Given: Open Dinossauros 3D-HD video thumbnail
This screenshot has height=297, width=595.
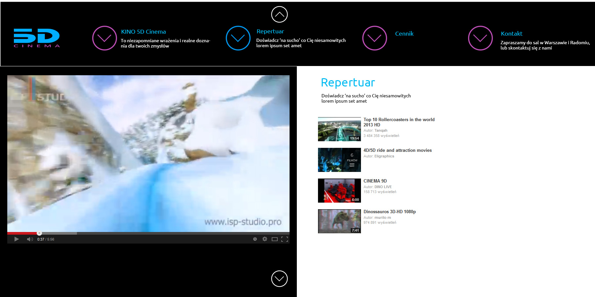Looking at the screenshot, I should (x=339, y=221).
